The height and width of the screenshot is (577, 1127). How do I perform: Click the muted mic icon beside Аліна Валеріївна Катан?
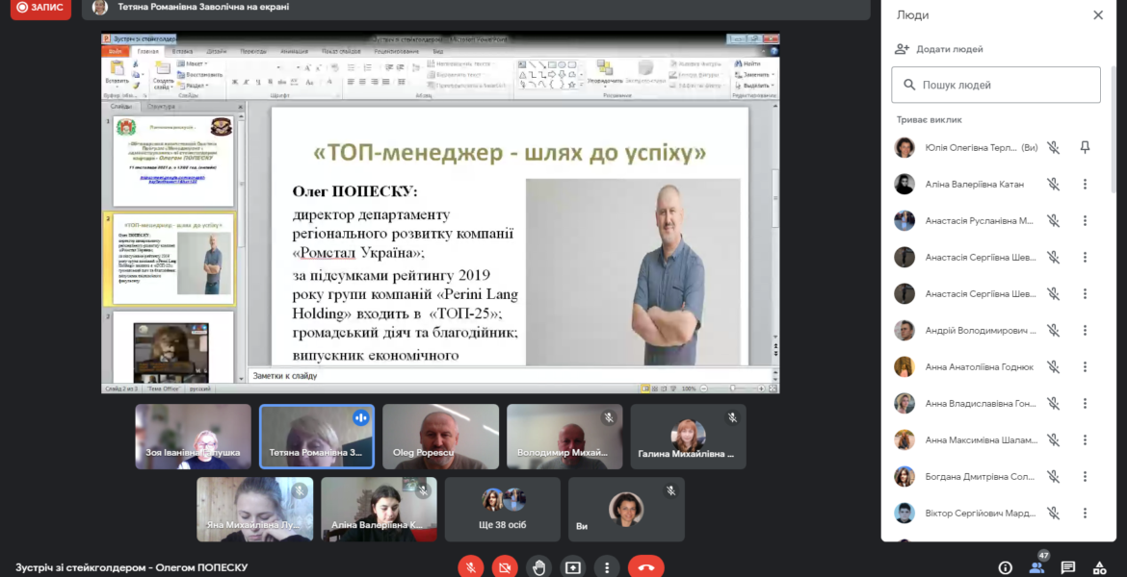tap(1053, 185)
